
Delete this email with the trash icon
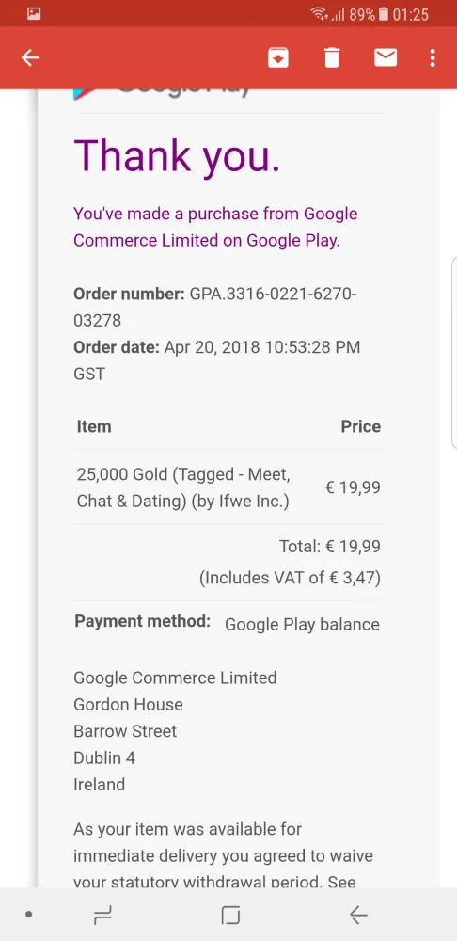(x=332, y=57)
